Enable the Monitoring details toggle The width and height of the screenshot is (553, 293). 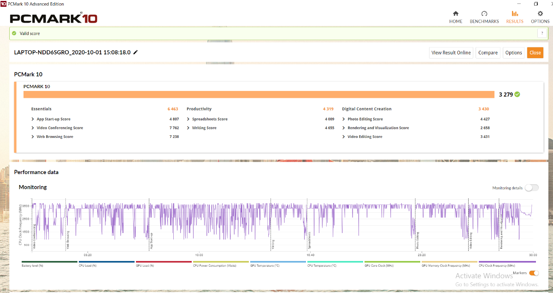pyautogui.click(x=531, y=188)
